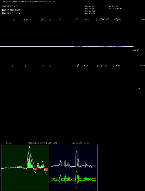
Task: Click the white DOW MT legend swatch
Action: coord(3,10)
